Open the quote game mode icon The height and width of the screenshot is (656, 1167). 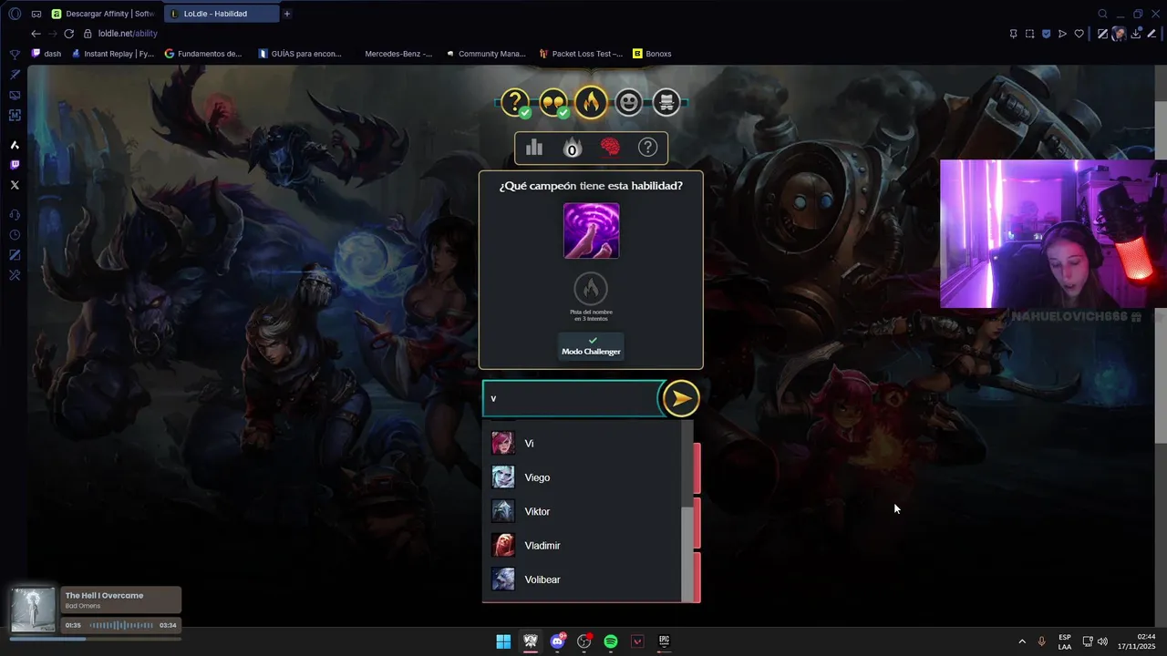(553, 102)
